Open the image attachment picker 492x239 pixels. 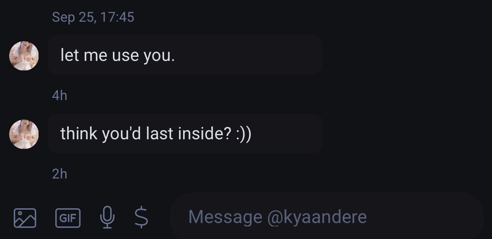click(25, 218)
